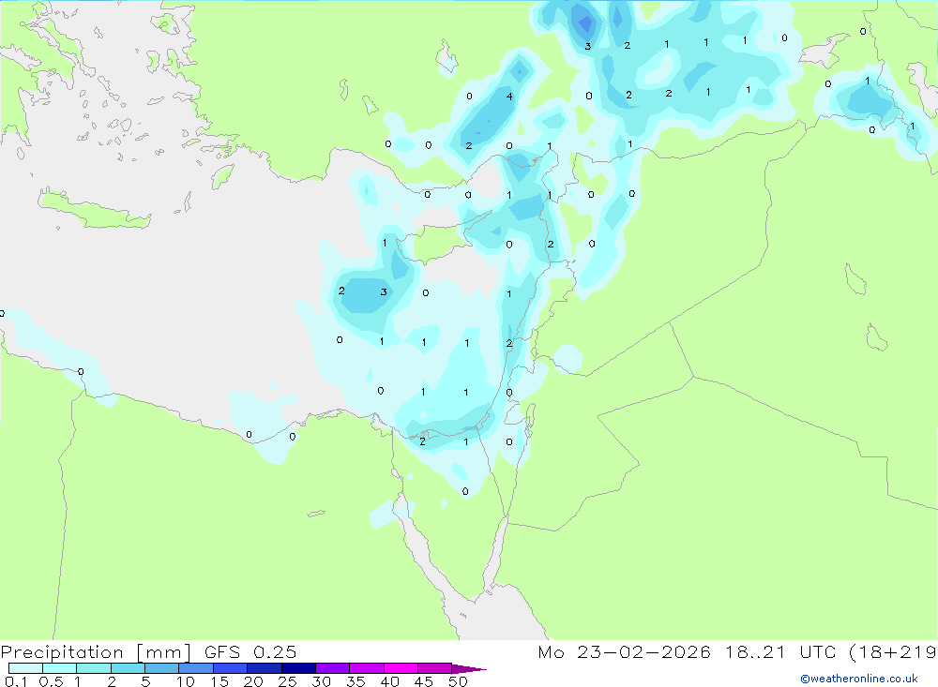
Task: Select the 45 to 50 mm legend swatch
Action: pos(435,668)
